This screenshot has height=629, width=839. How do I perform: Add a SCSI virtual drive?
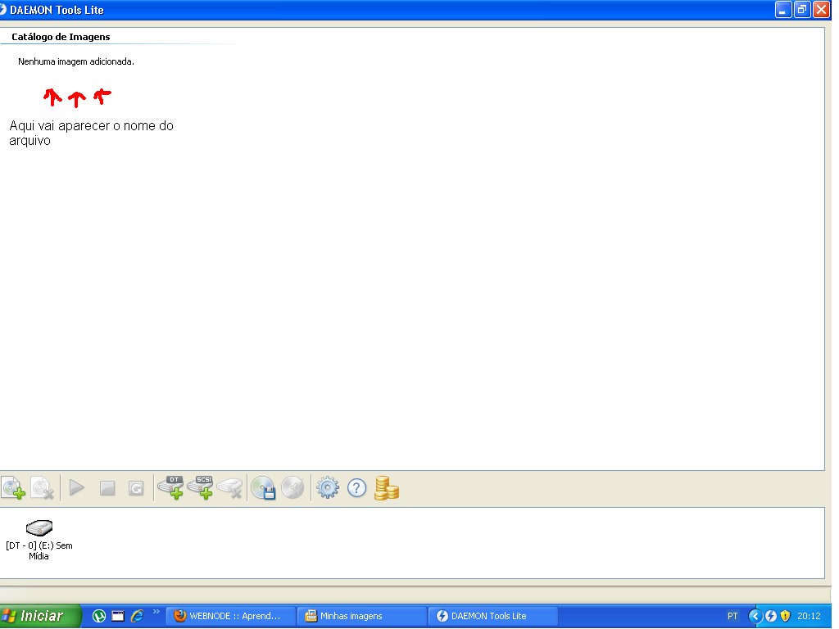[x=201, y=488]
